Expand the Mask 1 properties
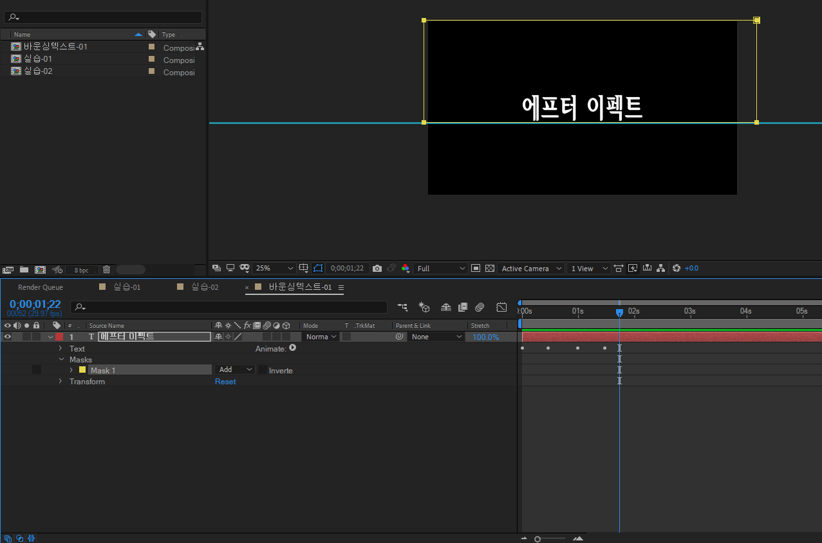Viewport: 822px width, 543px height. click(x=71, y=370)
